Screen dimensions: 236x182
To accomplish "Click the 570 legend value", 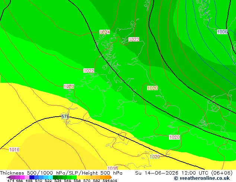I will pyautogui.click(x=87, y=181).
